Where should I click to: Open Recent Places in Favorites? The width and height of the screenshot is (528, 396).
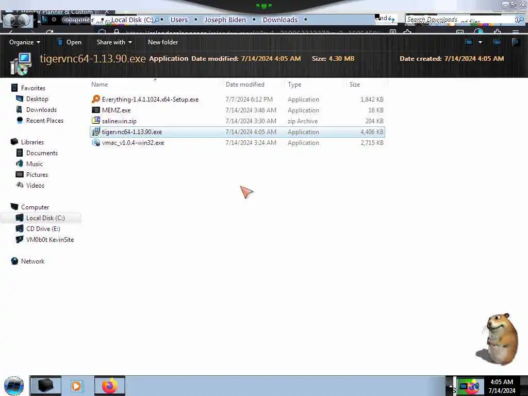(44, 121)
